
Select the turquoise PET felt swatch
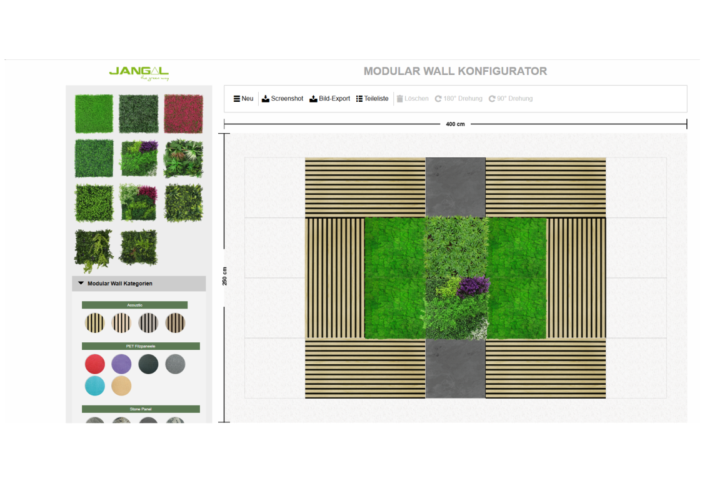(x=95, y=386)
